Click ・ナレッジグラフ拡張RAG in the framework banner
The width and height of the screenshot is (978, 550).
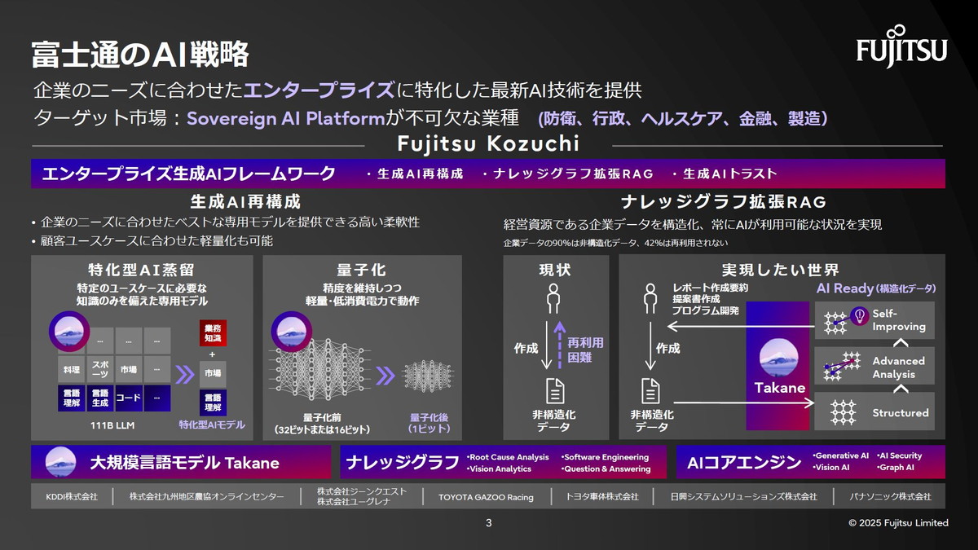pos(567,174)
